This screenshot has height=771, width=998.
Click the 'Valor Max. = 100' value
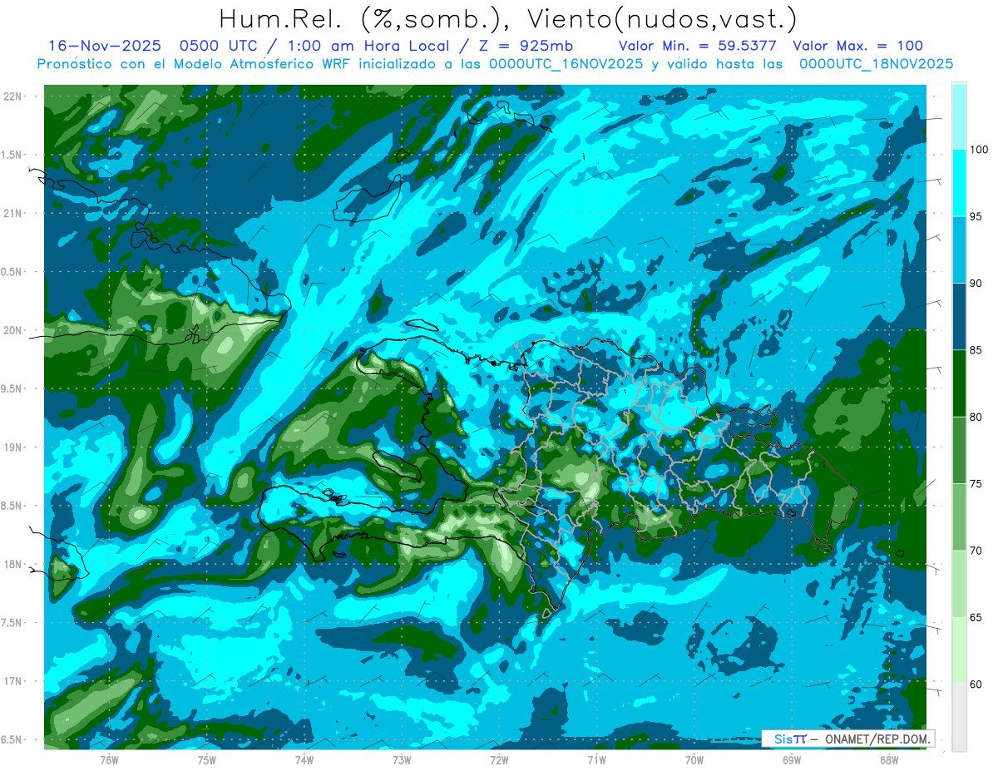pos(857,46)
